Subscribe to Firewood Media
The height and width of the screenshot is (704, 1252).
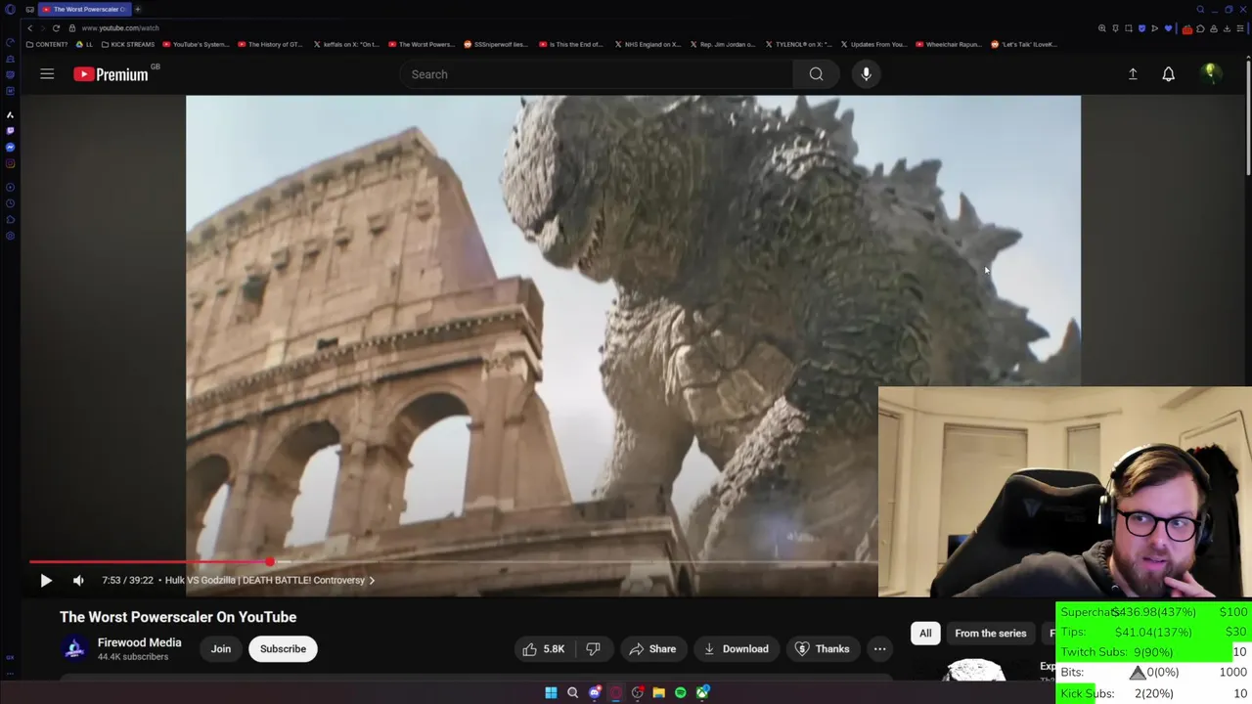283,649
